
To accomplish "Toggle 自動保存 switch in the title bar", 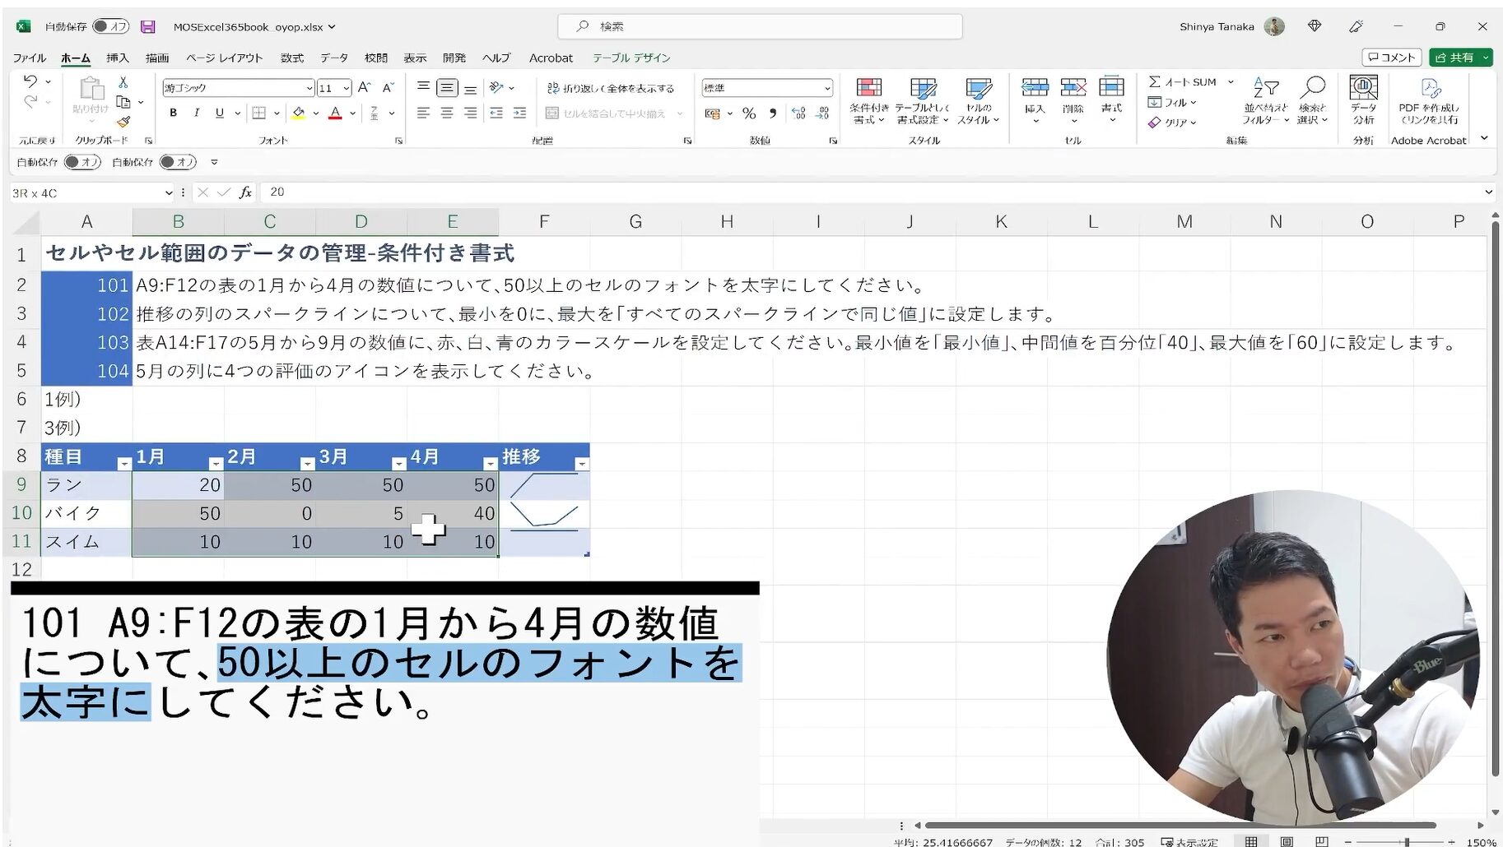I will (111, 26).
